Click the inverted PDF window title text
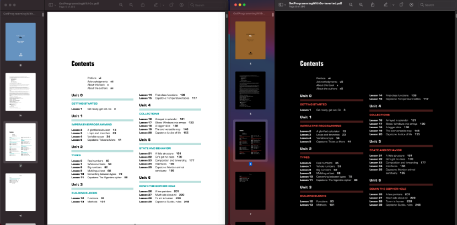 pyautogui.click(x=315, y=3)
